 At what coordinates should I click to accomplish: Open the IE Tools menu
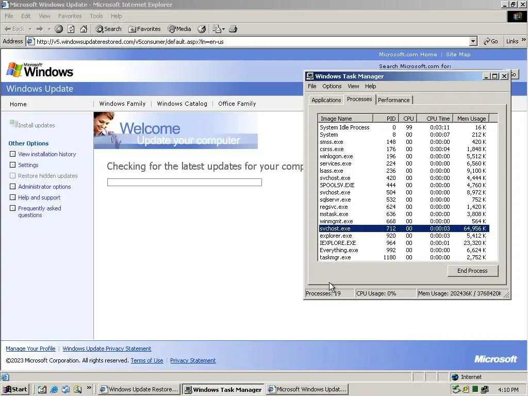pyautogui.click(x=96, y=16)
